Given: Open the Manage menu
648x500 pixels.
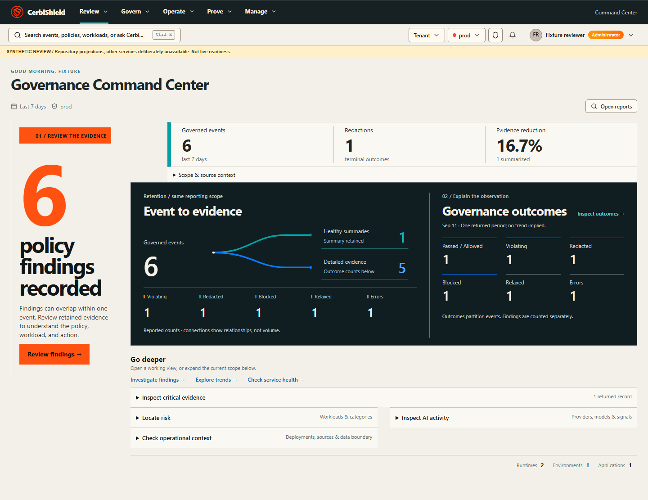Looking at the screenshot, I should point(260,12).
